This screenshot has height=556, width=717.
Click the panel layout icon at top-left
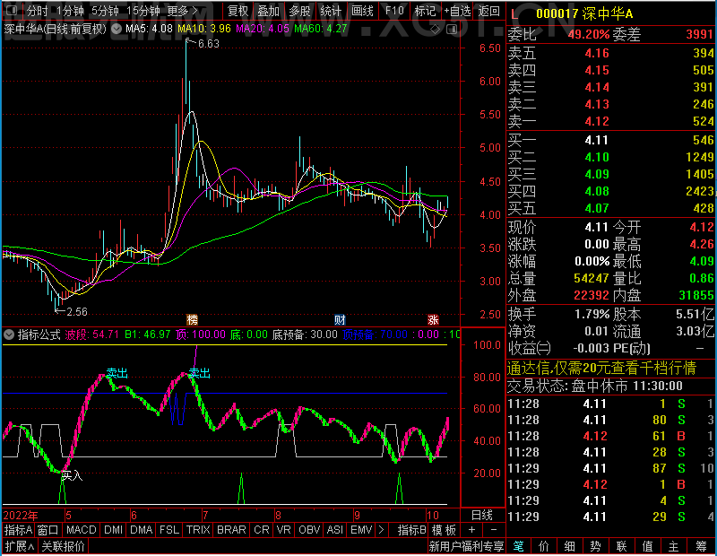12,10
